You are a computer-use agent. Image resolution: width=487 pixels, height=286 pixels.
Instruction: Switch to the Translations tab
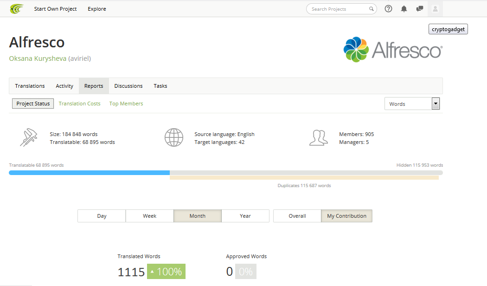pos(30,86)
